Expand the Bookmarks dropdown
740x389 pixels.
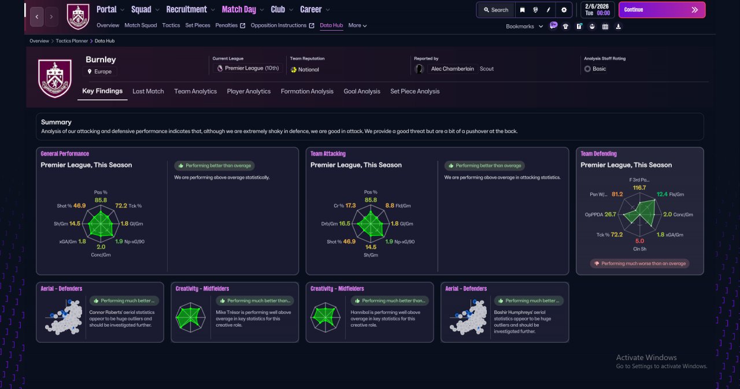pos(524,27)
